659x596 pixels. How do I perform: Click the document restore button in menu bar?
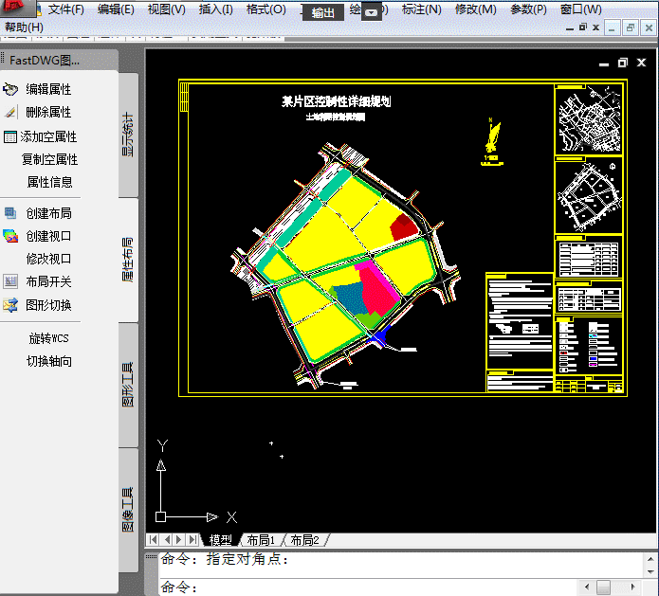(582, 27)
